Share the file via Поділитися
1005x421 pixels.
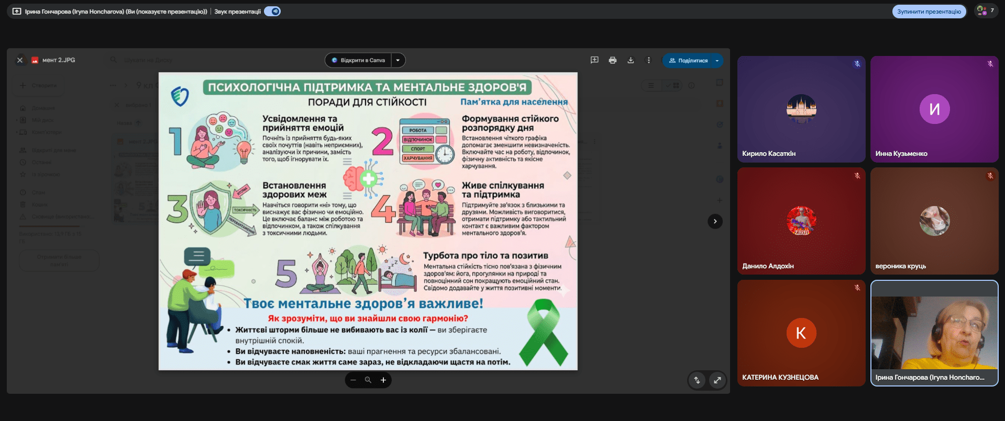pos(687,61)
